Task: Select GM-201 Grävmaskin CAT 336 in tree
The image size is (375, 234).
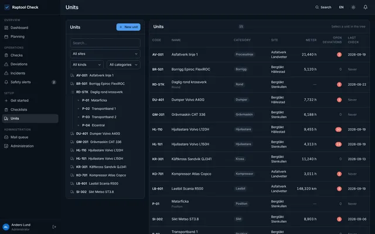Action: pyautogui.click(x=105, y=142)
